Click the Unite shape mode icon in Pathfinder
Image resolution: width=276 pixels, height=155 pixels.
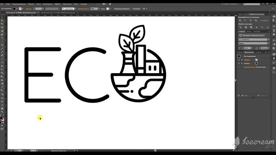click(240, 21)
